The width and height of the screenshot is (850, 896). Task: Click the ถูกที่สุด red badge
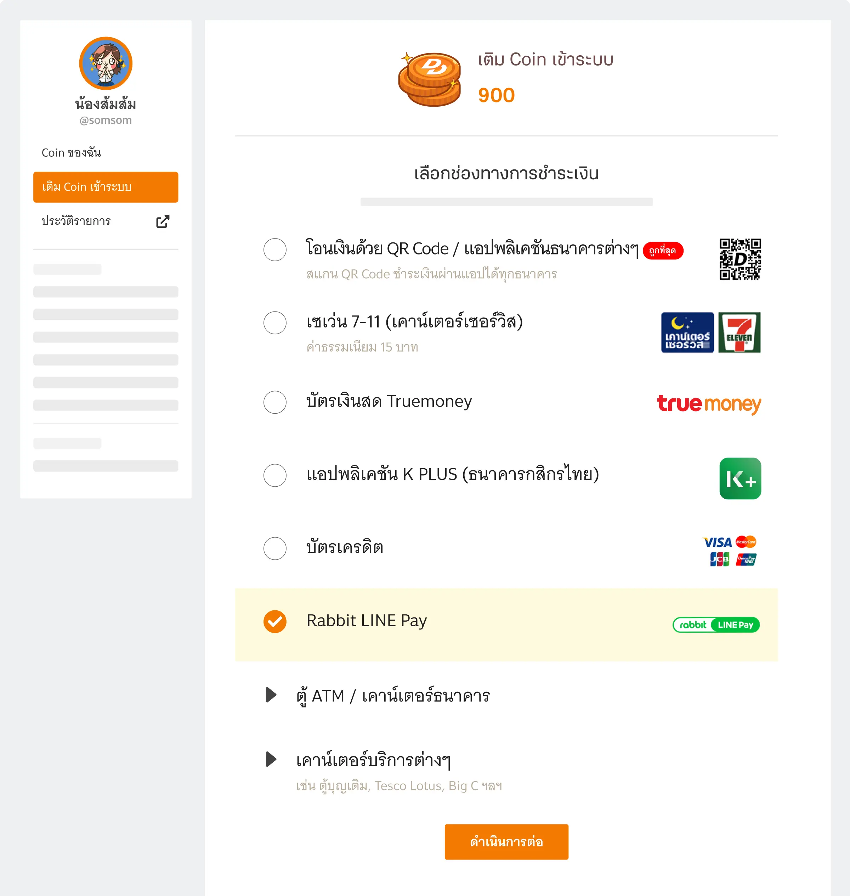click(663, 251)
